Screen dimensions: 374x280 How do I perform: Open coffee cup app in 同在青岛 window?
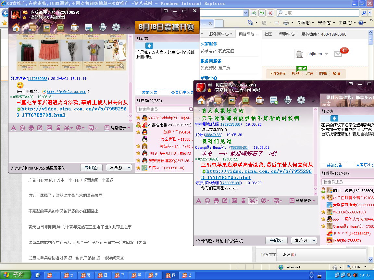tap(259, 100)
